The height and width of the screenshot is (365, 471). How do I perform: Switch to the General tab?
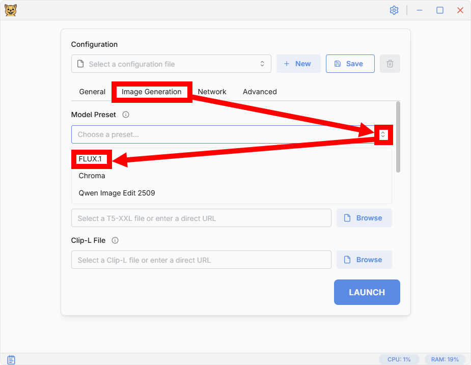coord(92,92)
